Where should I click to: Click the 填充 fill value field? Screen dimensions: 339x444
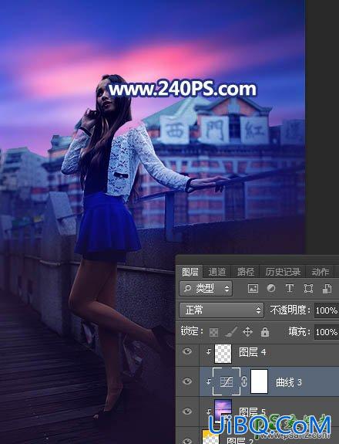[x=327, y=331]
